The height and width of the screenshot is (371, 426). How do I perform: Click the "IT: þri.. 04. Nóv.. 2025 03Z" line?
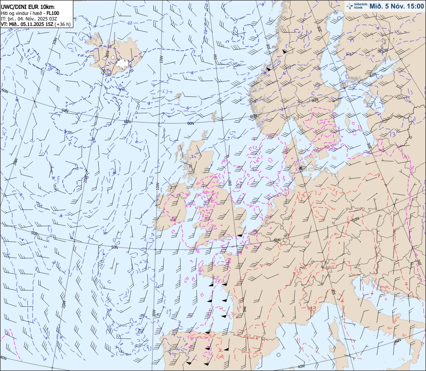pos(29,18)
